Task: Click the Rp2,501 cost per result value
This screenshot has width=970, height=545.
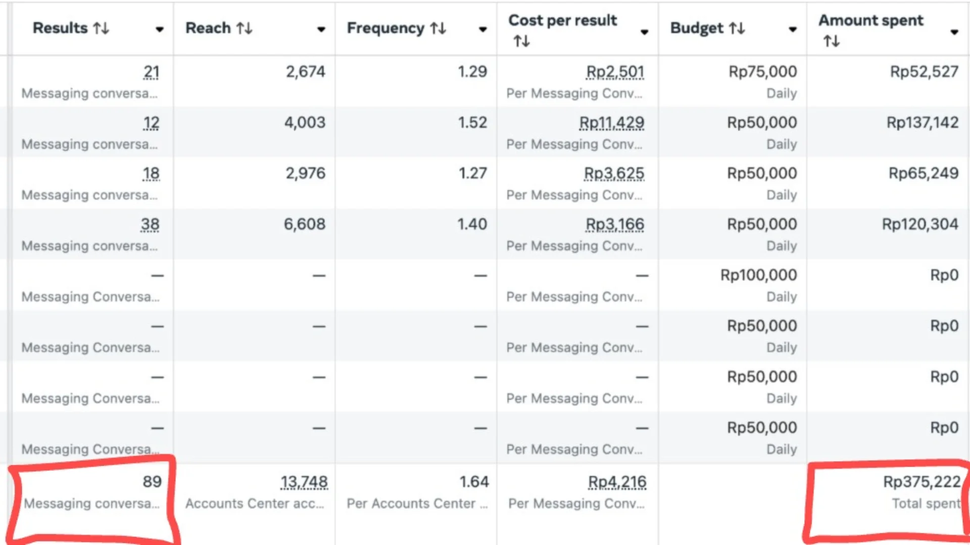Action: 615,72
